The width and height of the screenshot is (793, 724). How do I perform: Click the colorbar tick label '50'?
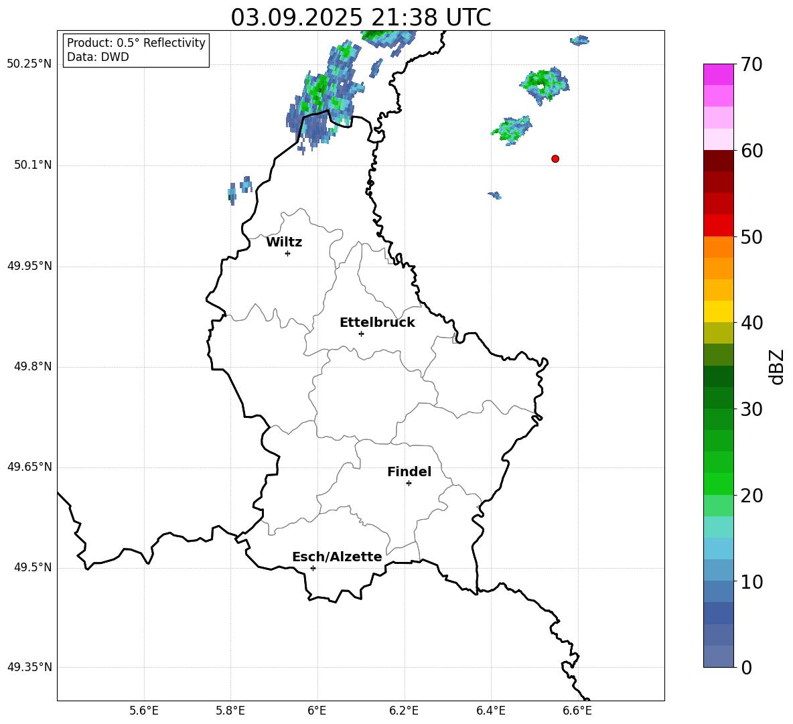click(x=751, y=237)
